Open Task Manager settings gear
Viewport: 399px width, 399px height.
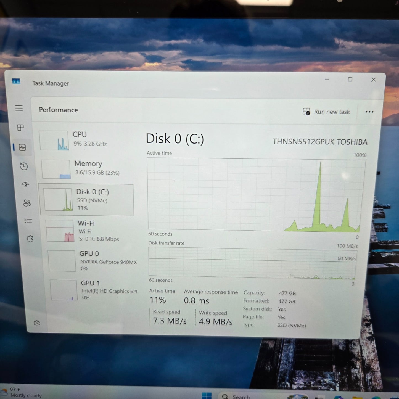[37, 323]
